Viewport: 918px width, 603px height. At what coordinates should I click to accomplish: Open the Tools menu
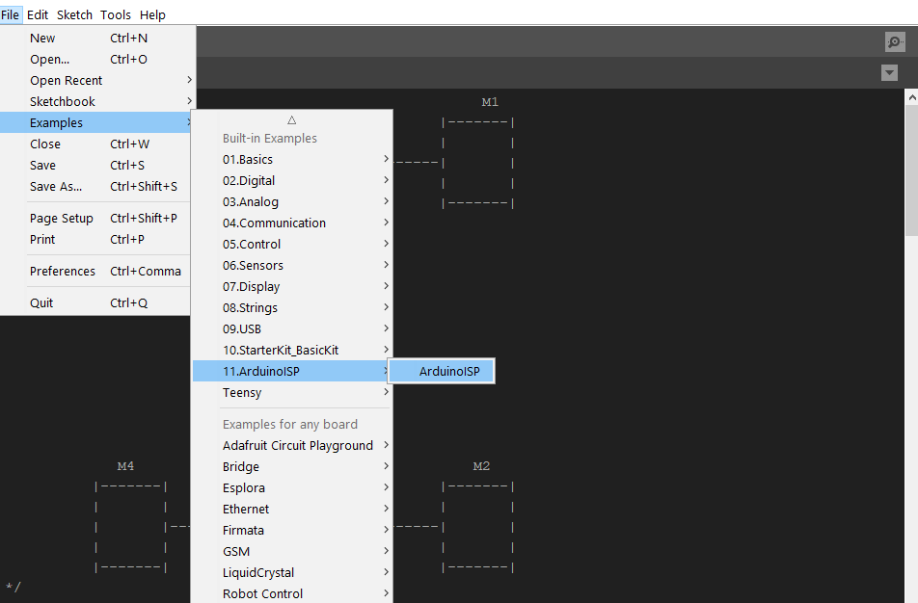115,14
